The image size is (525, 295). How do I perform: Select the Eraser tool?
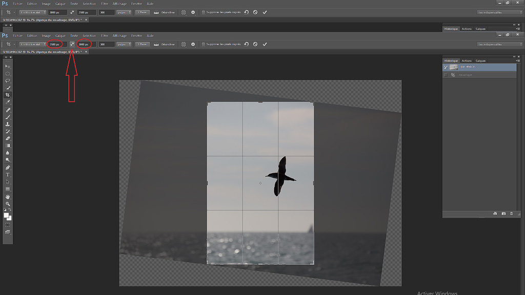click(8, 138)
